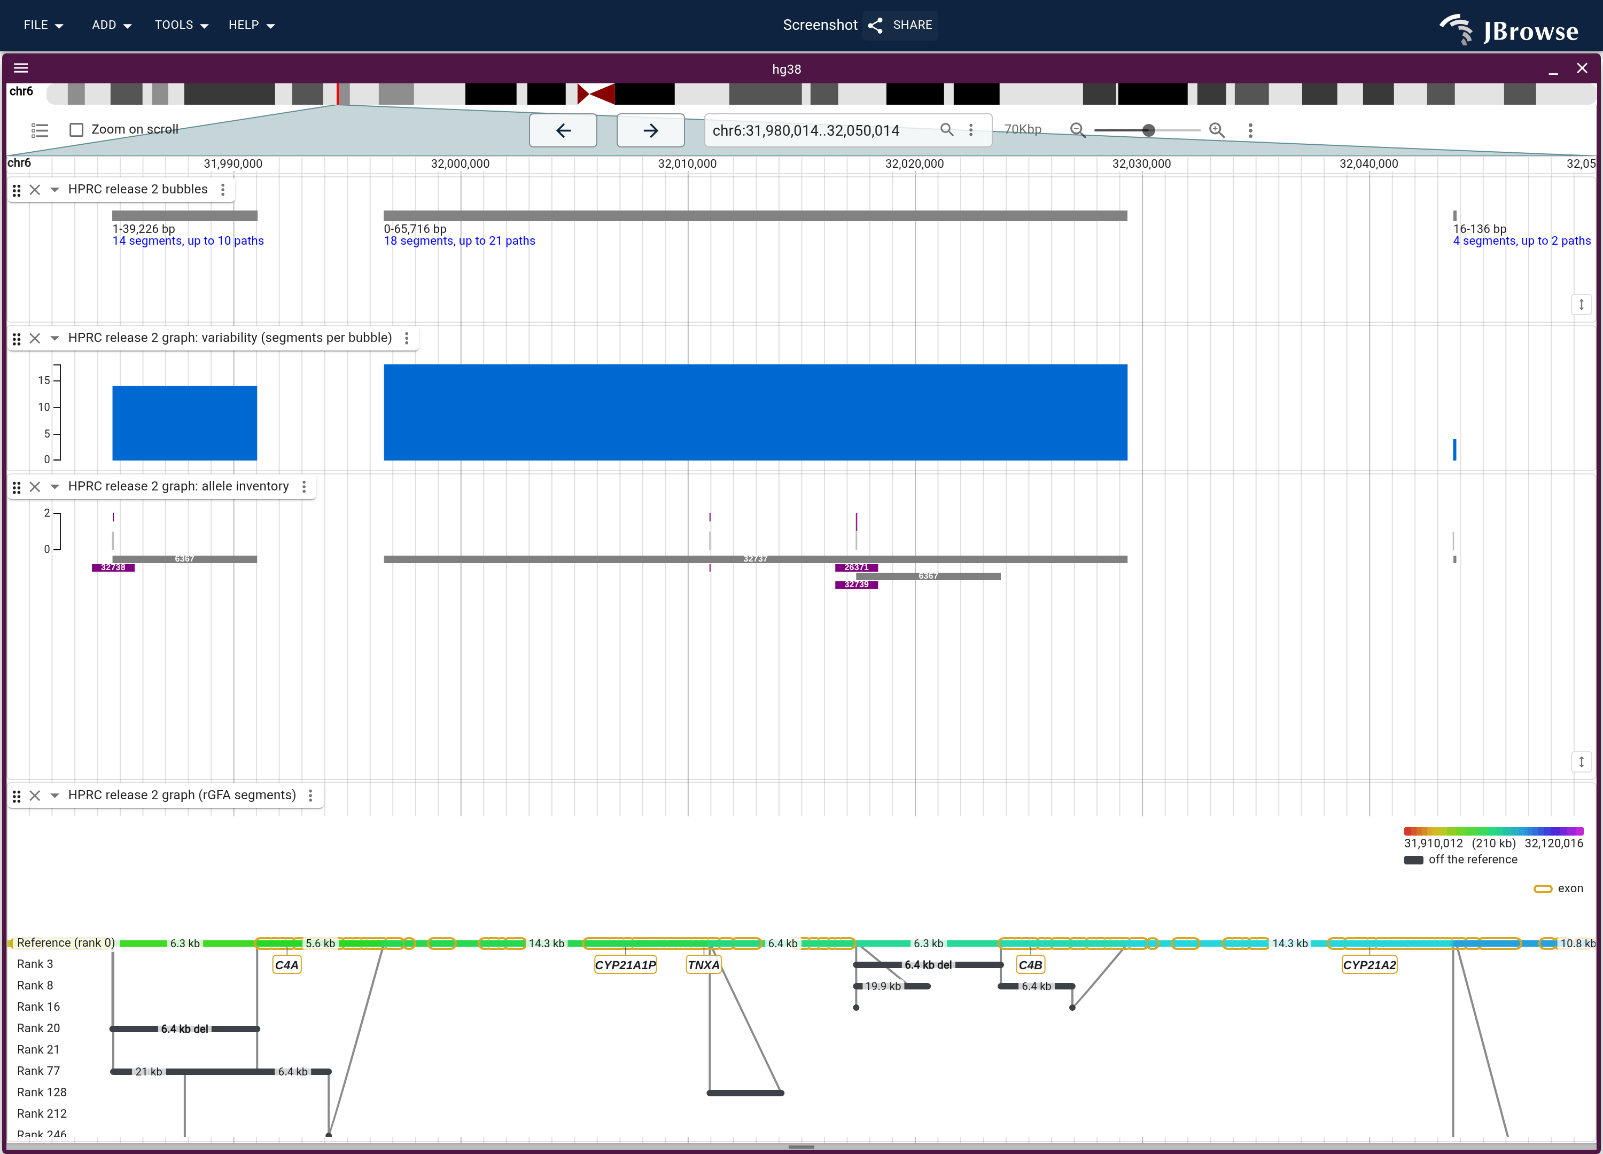This screenshot has width=1603, height=1154.
Task: Click the share icon in header
Action: point(875,26)
